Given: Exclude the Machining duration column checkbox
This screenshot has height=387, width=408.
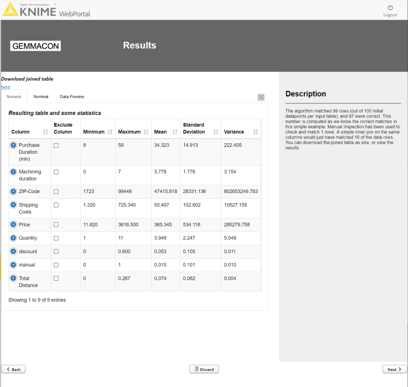Looking at the screenshot, I should (x=56, y=172).
